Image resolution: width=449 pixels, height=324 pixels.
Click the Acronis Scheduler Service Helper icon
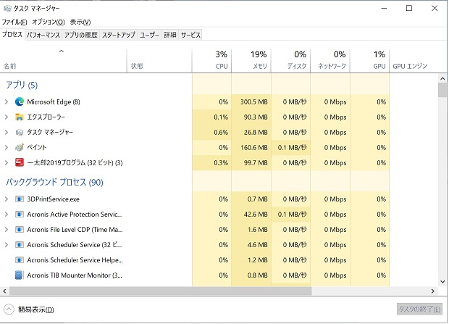click(19, 259)
